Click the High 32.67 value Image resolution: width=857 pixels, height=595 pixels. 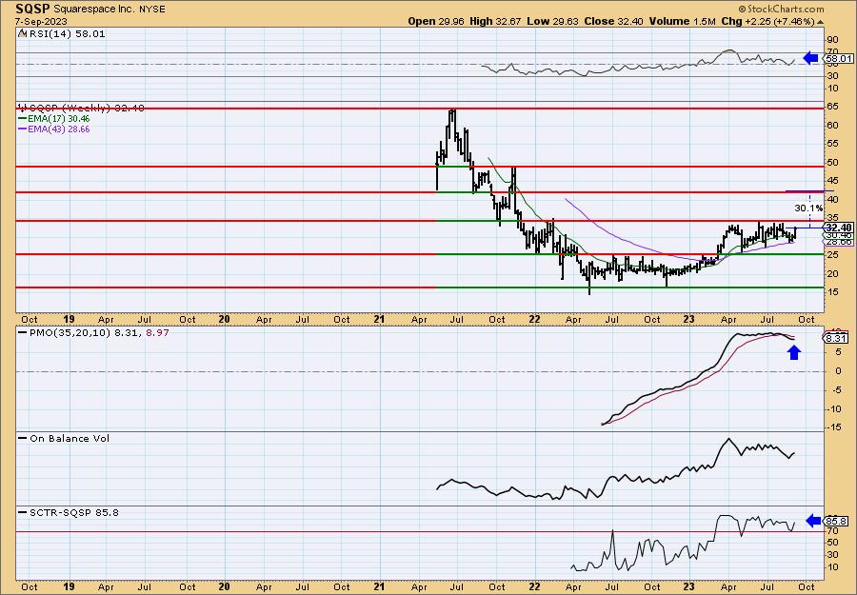coord(496,21)
